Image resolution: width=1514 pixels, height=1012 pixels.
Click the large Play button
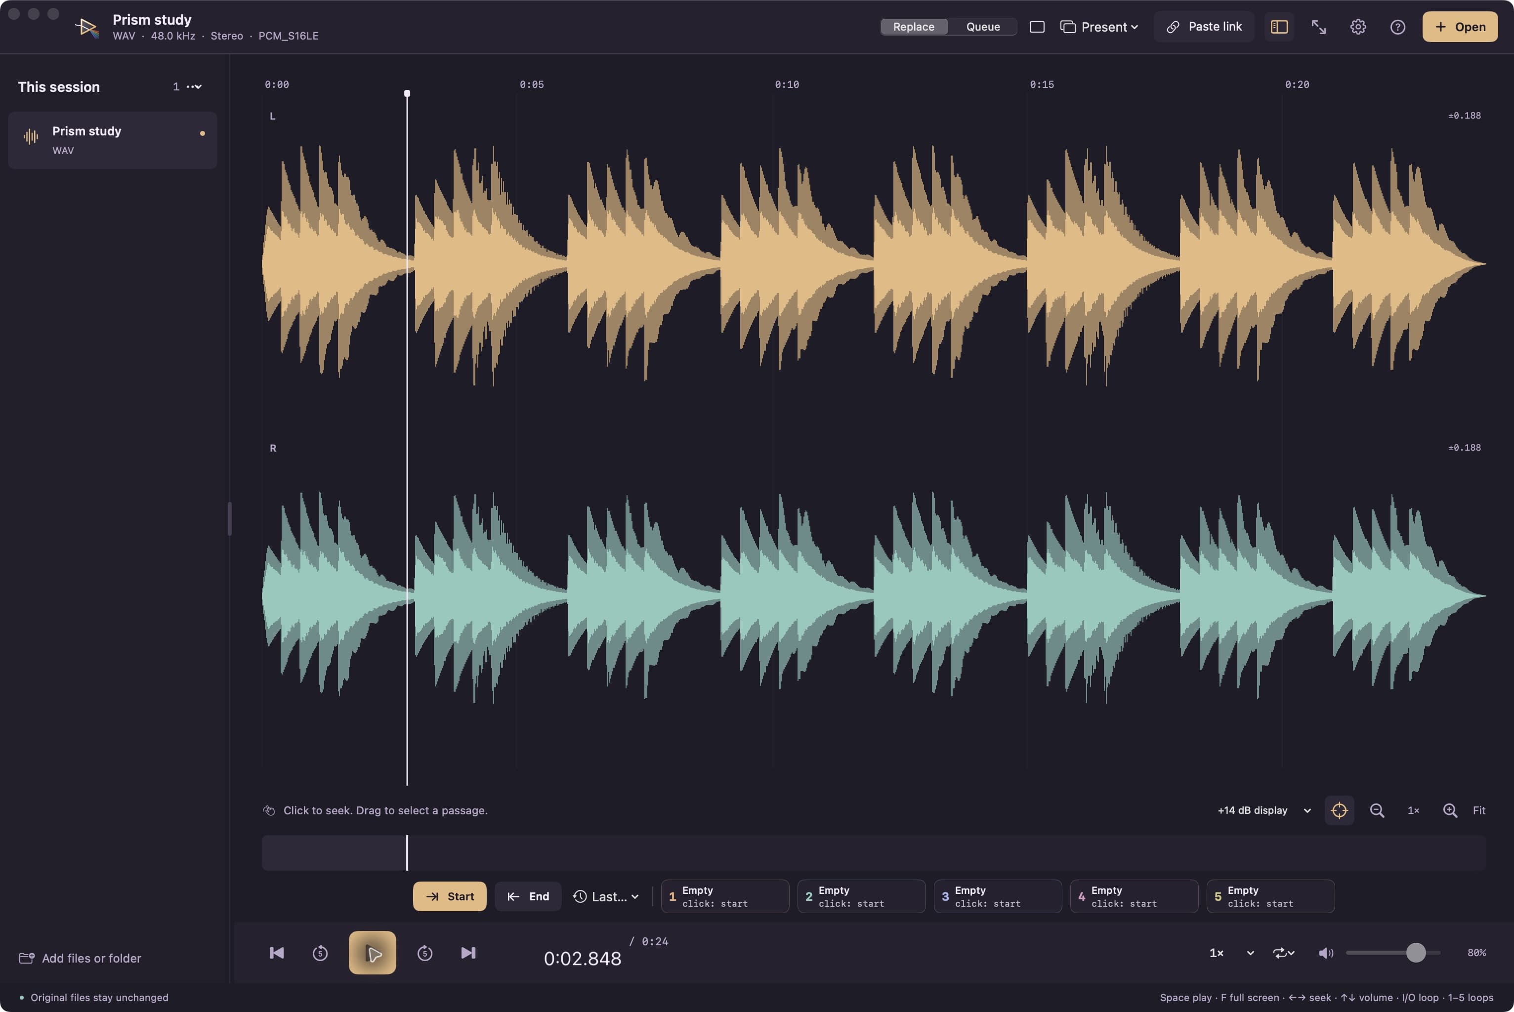click(373, 953)
